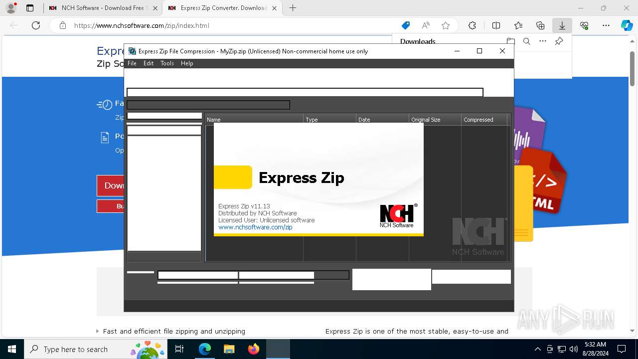Show hidden system tray icons
Viewport: 638px width, 359px height.
point(537,349)
